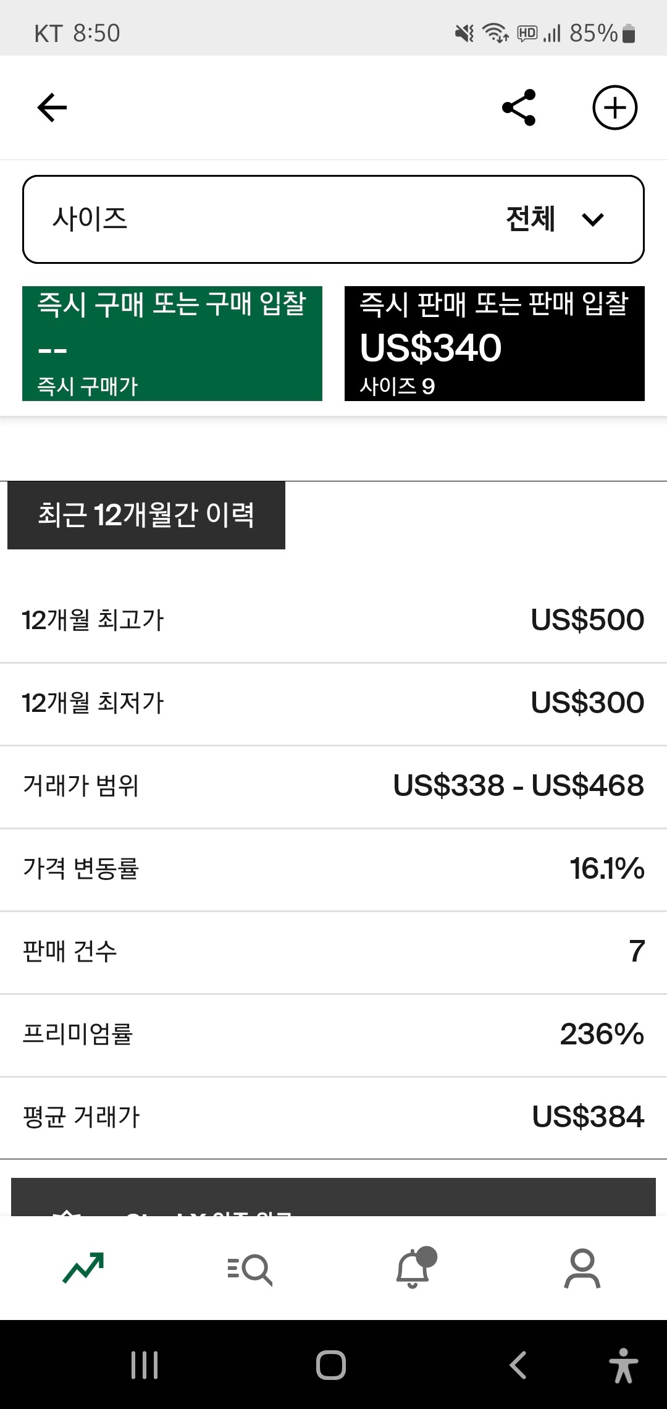Expand the 전체 chevron arrow
This screenshot has width=667, height=1409.
[593, 219]
